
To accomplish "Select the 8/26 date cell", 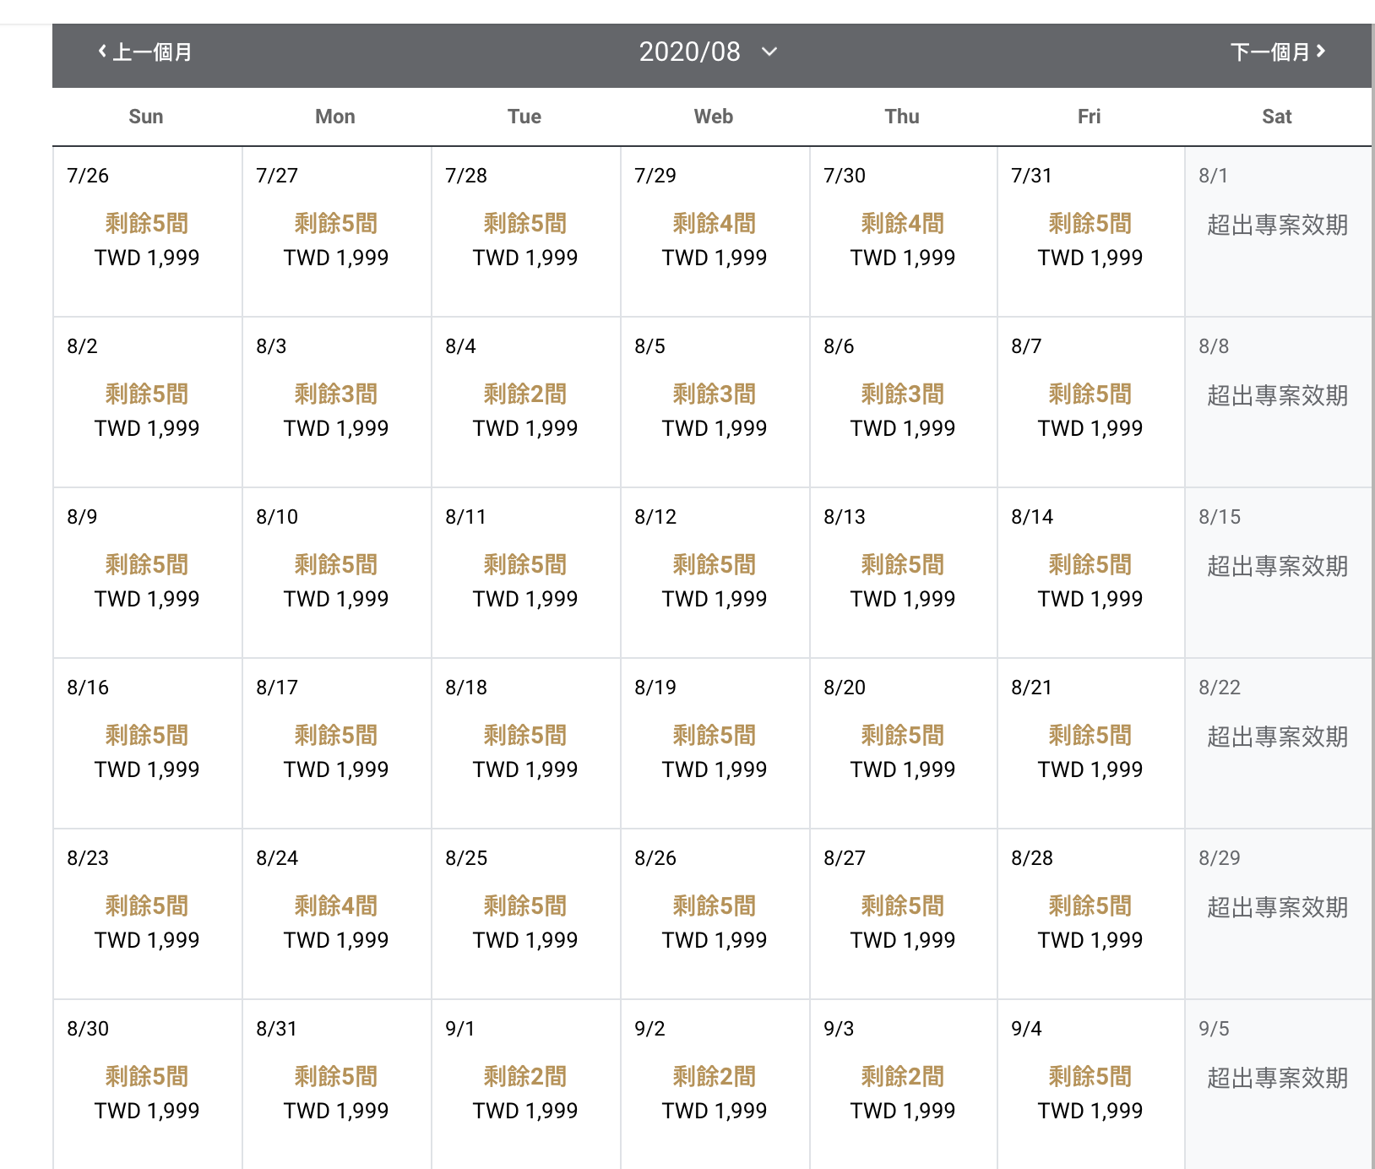I will point(715,915).
